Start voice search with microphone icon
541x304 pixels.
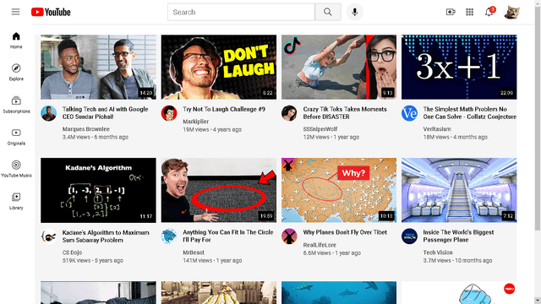(355, 12)
